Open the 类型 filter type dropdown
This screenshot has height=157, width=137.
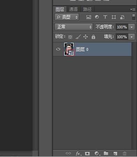(67, 17)
